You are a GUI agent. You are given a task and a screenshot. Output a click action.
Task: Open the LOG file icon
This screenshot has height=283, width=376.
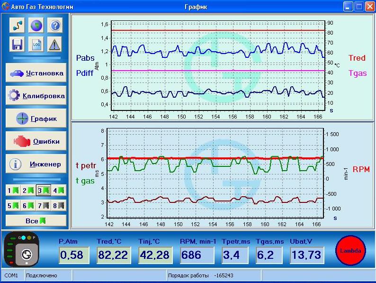click(x=36, y=45)
